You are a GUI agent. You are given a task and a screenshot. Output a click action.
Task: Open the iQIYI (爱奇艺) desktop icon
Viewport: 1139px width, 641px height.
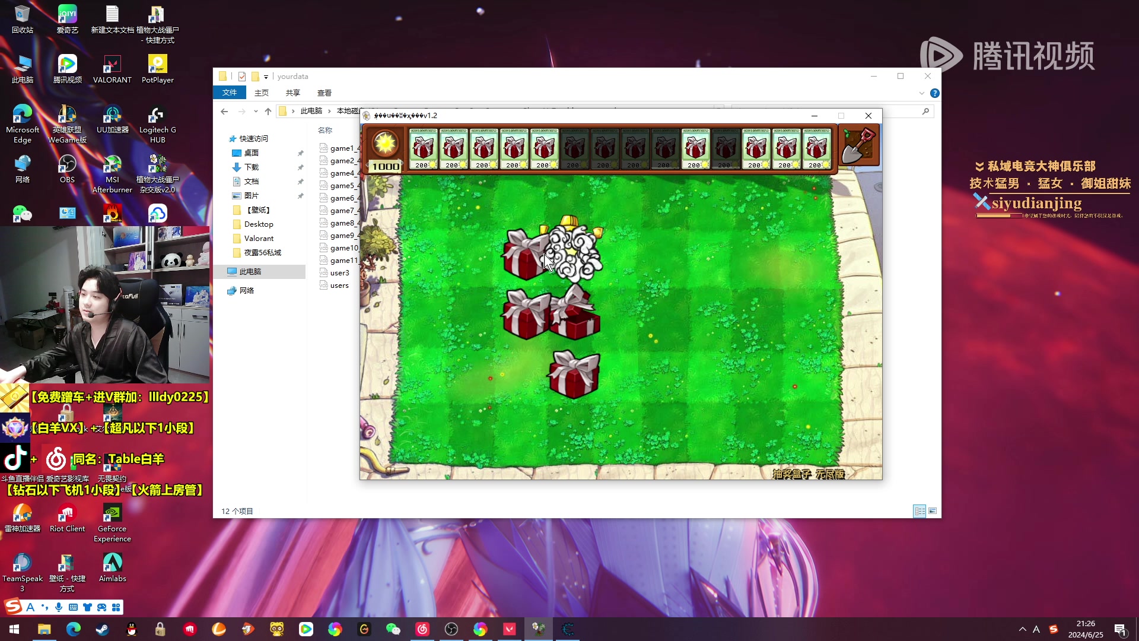click(67, 20)
